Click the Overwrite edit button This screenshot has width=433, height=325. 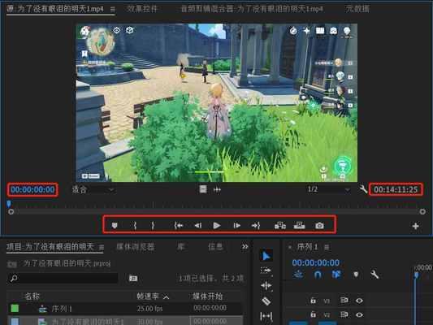[x=299, y=226]
